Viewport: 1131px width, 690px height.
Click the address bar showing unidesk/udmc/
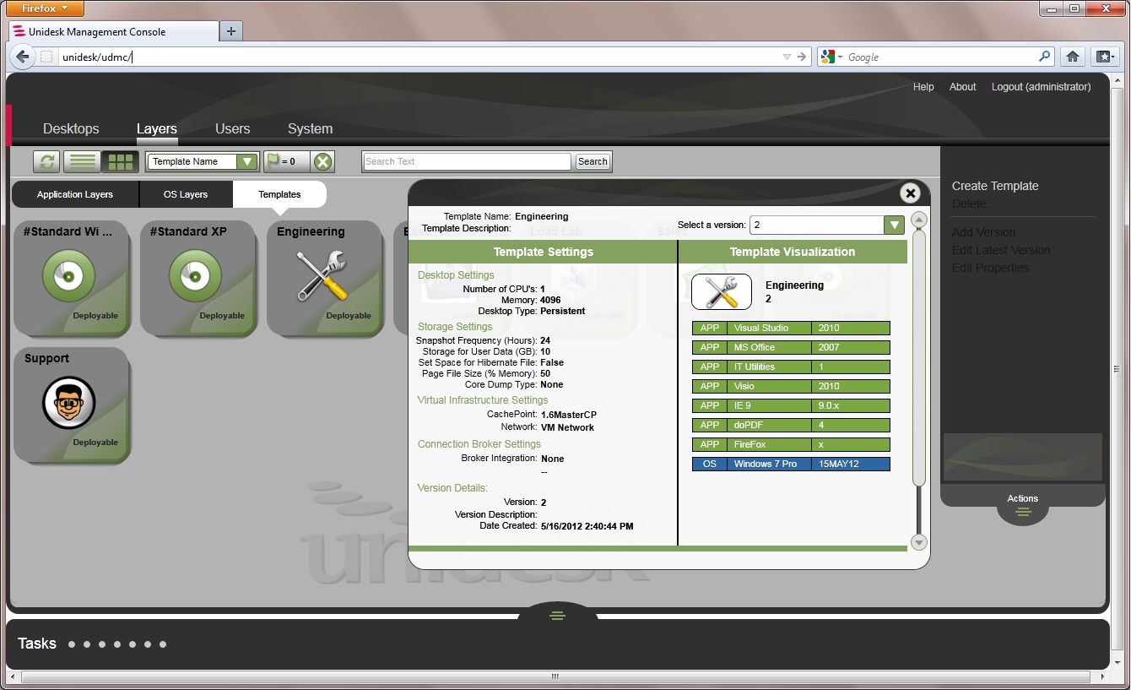coord(418,57)
